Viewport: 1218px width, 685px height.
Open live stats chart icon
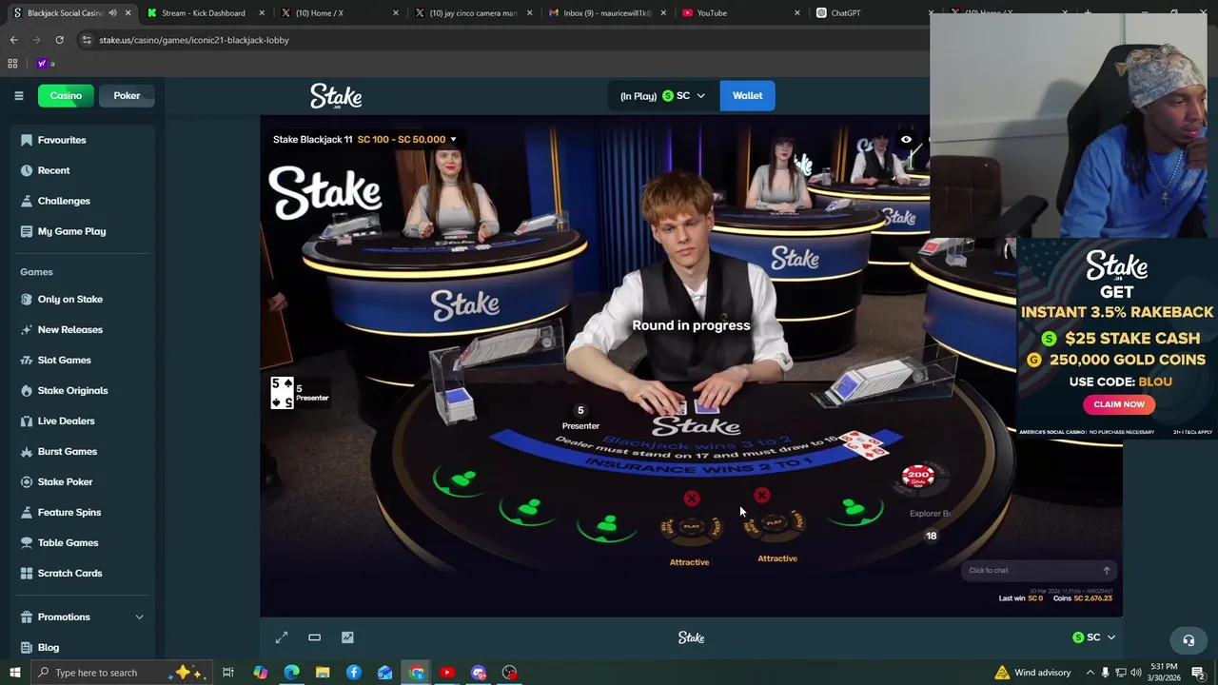coord(347,637)
